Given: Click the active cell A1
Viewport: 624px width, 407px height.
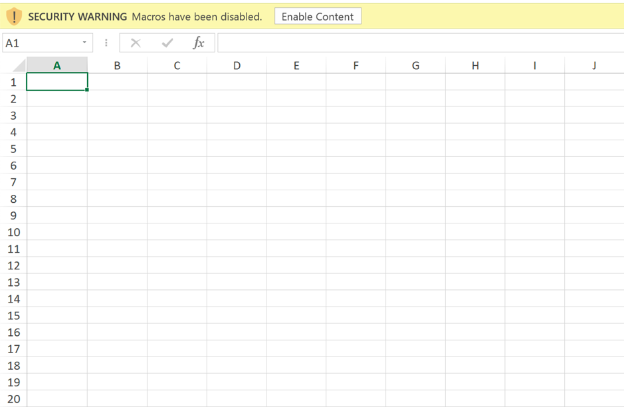Looking at the screenshot, I should (x=57, y=82).
